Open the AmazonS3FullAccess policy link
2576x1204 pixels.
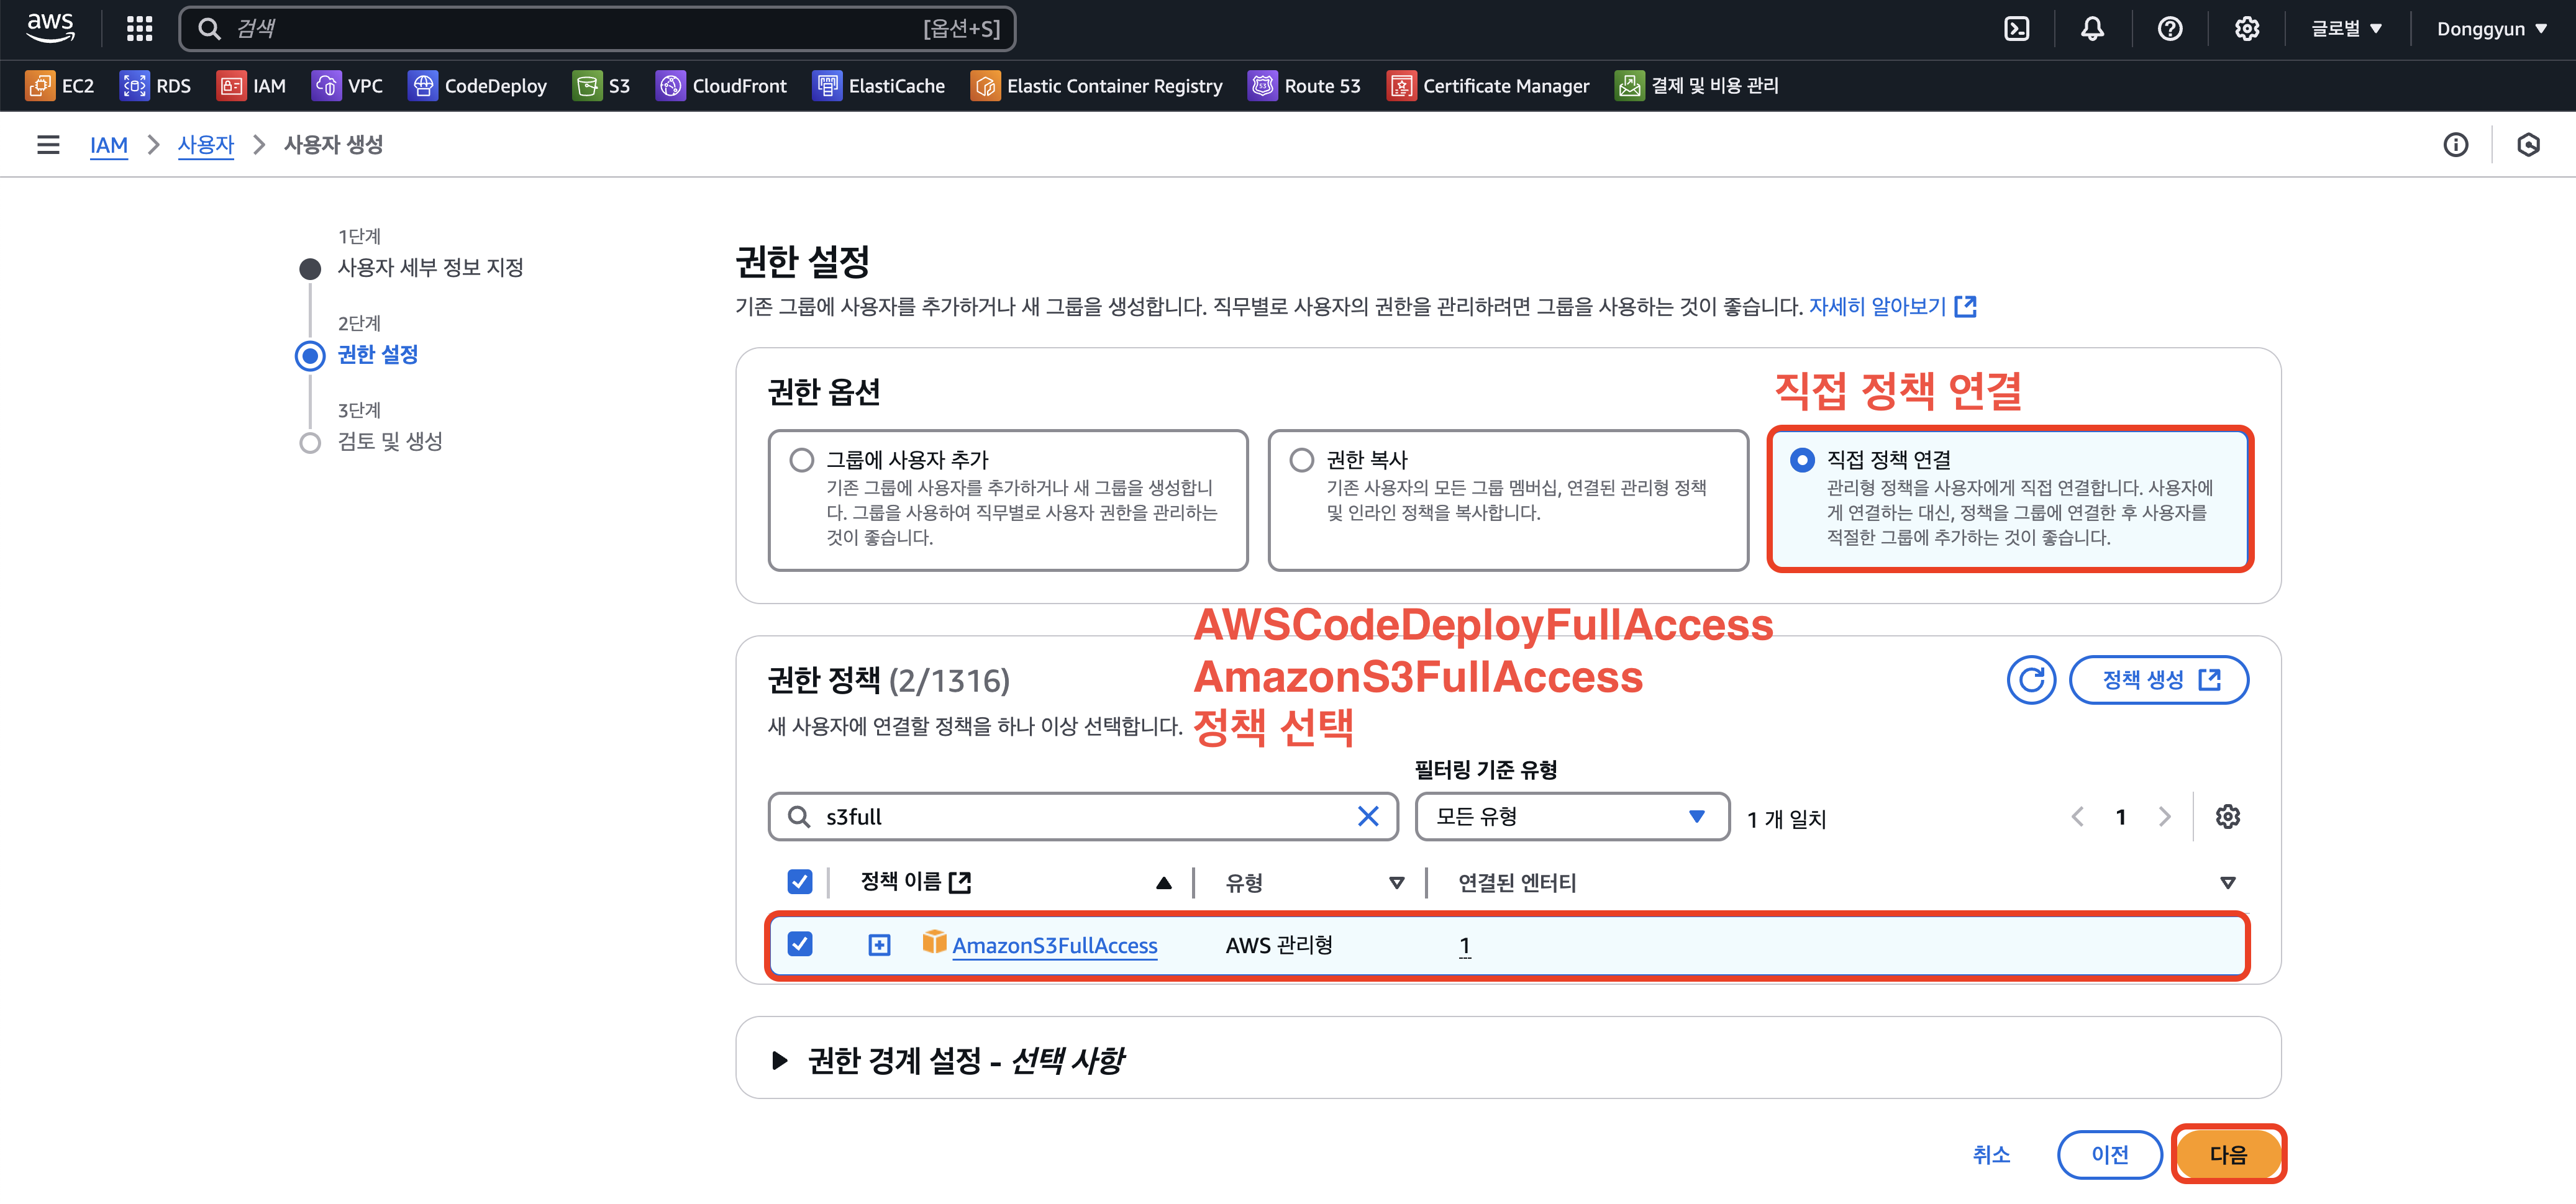click(x=1054, y=945)
